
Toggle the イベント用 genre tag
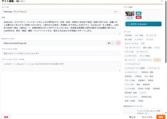pyautogui.click(x=129, y=84)
